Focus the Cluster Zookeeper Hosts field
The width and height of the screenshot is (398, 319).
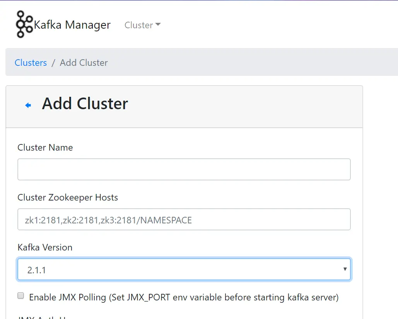(x=184, y=219)
